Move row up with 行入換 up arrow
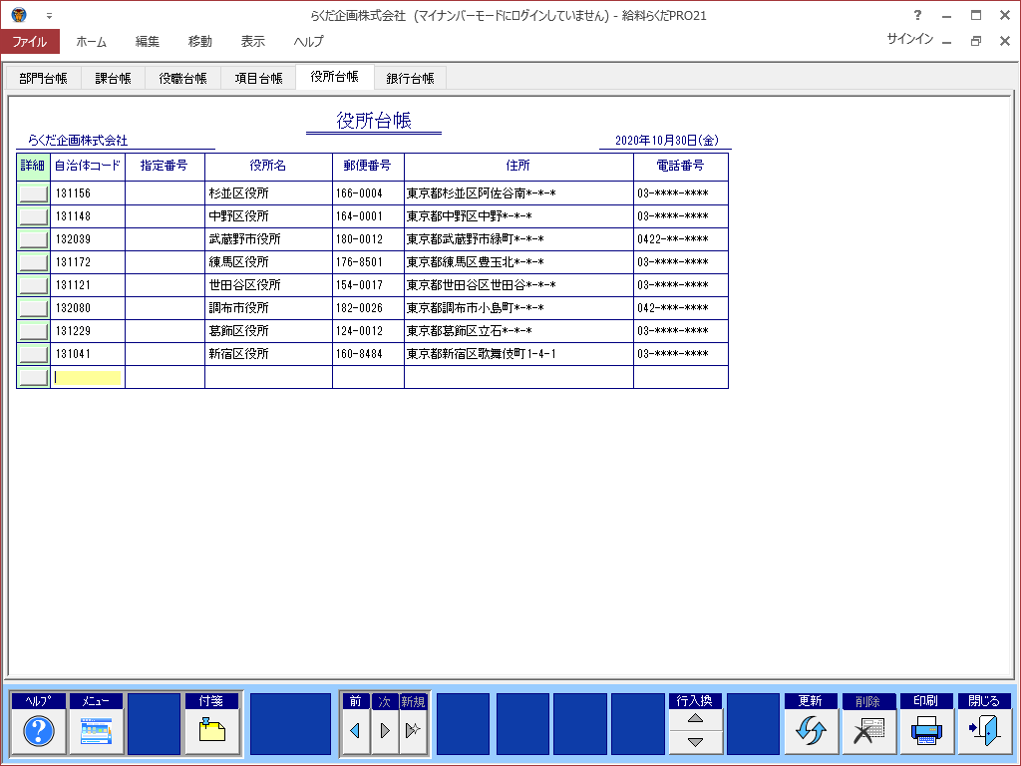 695,719
